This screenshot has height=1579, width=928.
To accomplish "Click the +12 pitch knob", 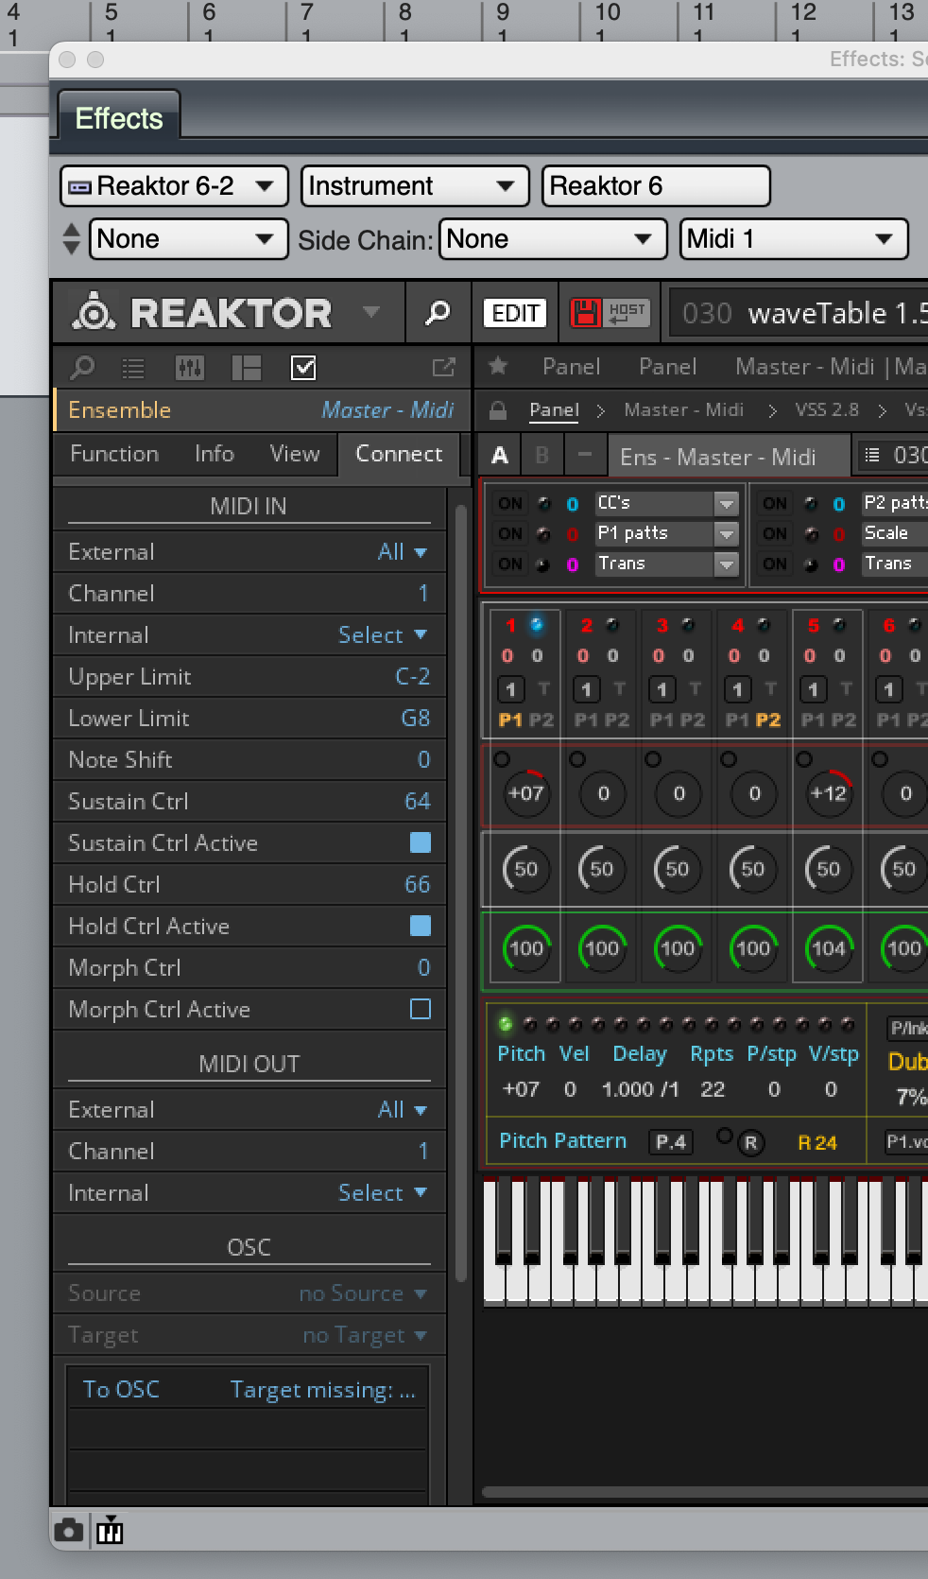I will (829, 793).
